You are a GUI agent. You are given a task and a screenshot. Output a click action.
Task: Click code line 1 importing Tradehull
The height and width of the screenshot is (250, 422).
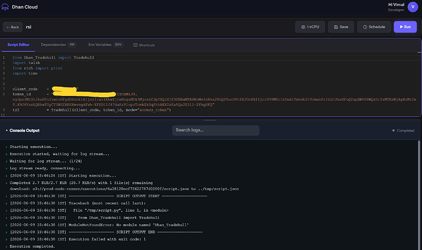tap(53, 57)
